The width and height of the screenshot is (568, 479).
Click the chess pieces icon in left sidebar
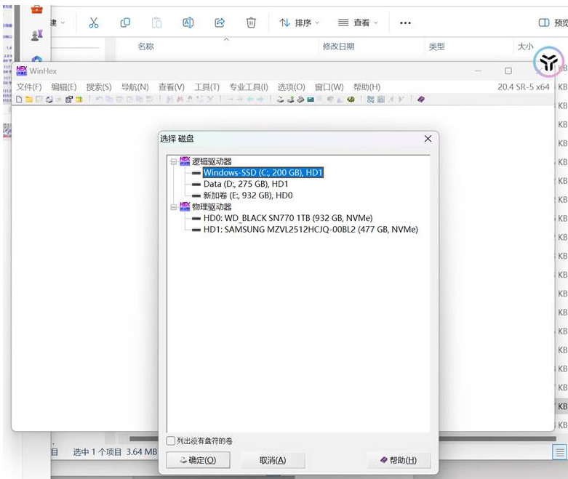point(37,35)
